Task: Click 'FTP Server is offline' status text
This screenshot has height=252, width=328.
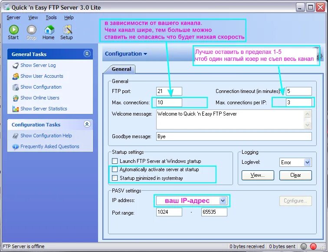Action: pos(23,246)
